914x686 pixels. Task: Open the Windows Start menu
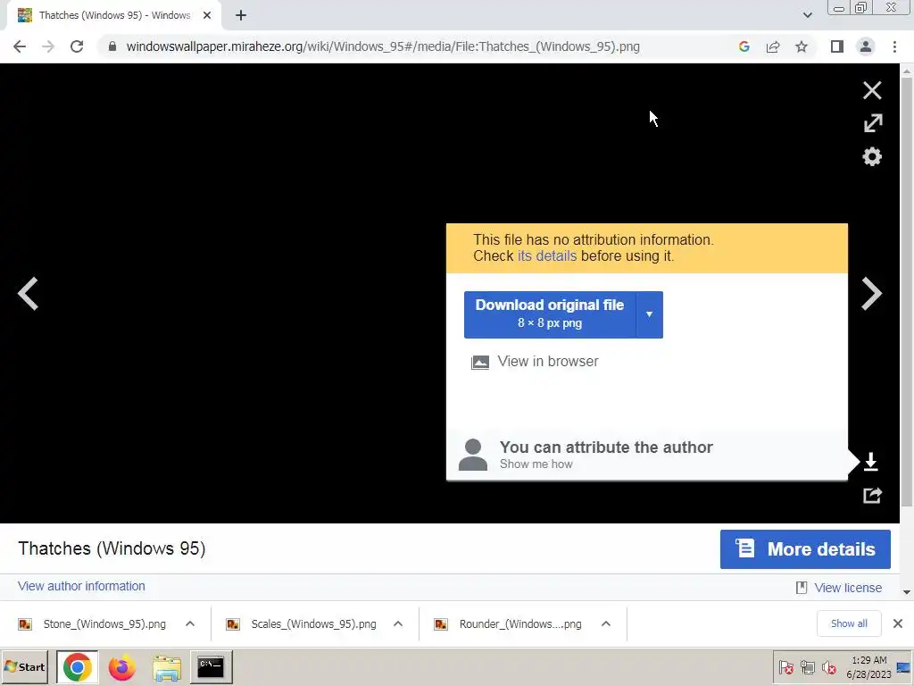click(25, 666)
